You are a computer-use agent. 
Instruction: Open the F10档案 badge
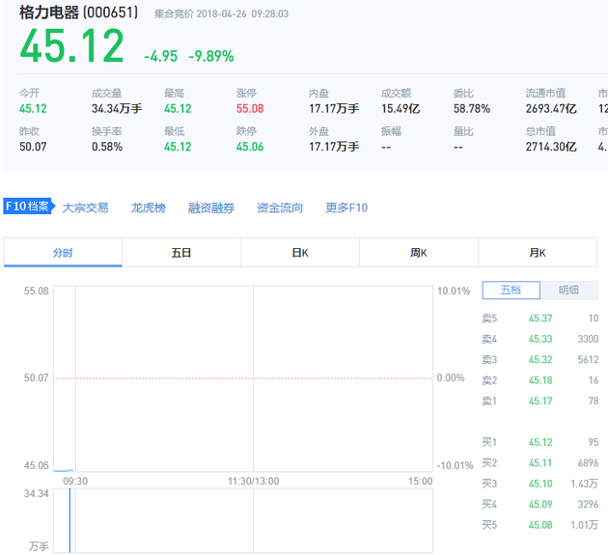tap(27, 207)
